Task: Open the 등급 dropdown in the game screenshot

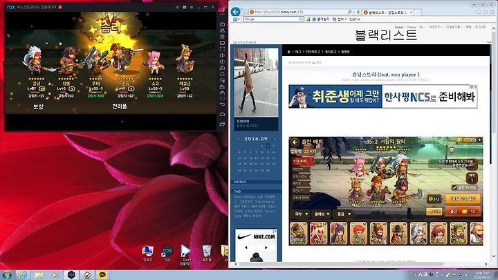Action: [x=342, y=214]
